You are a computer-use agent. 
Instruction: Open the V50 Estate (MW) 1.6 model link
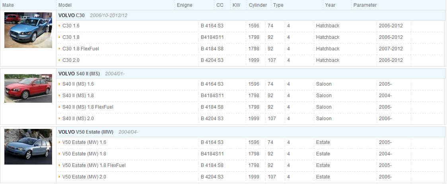84,142
